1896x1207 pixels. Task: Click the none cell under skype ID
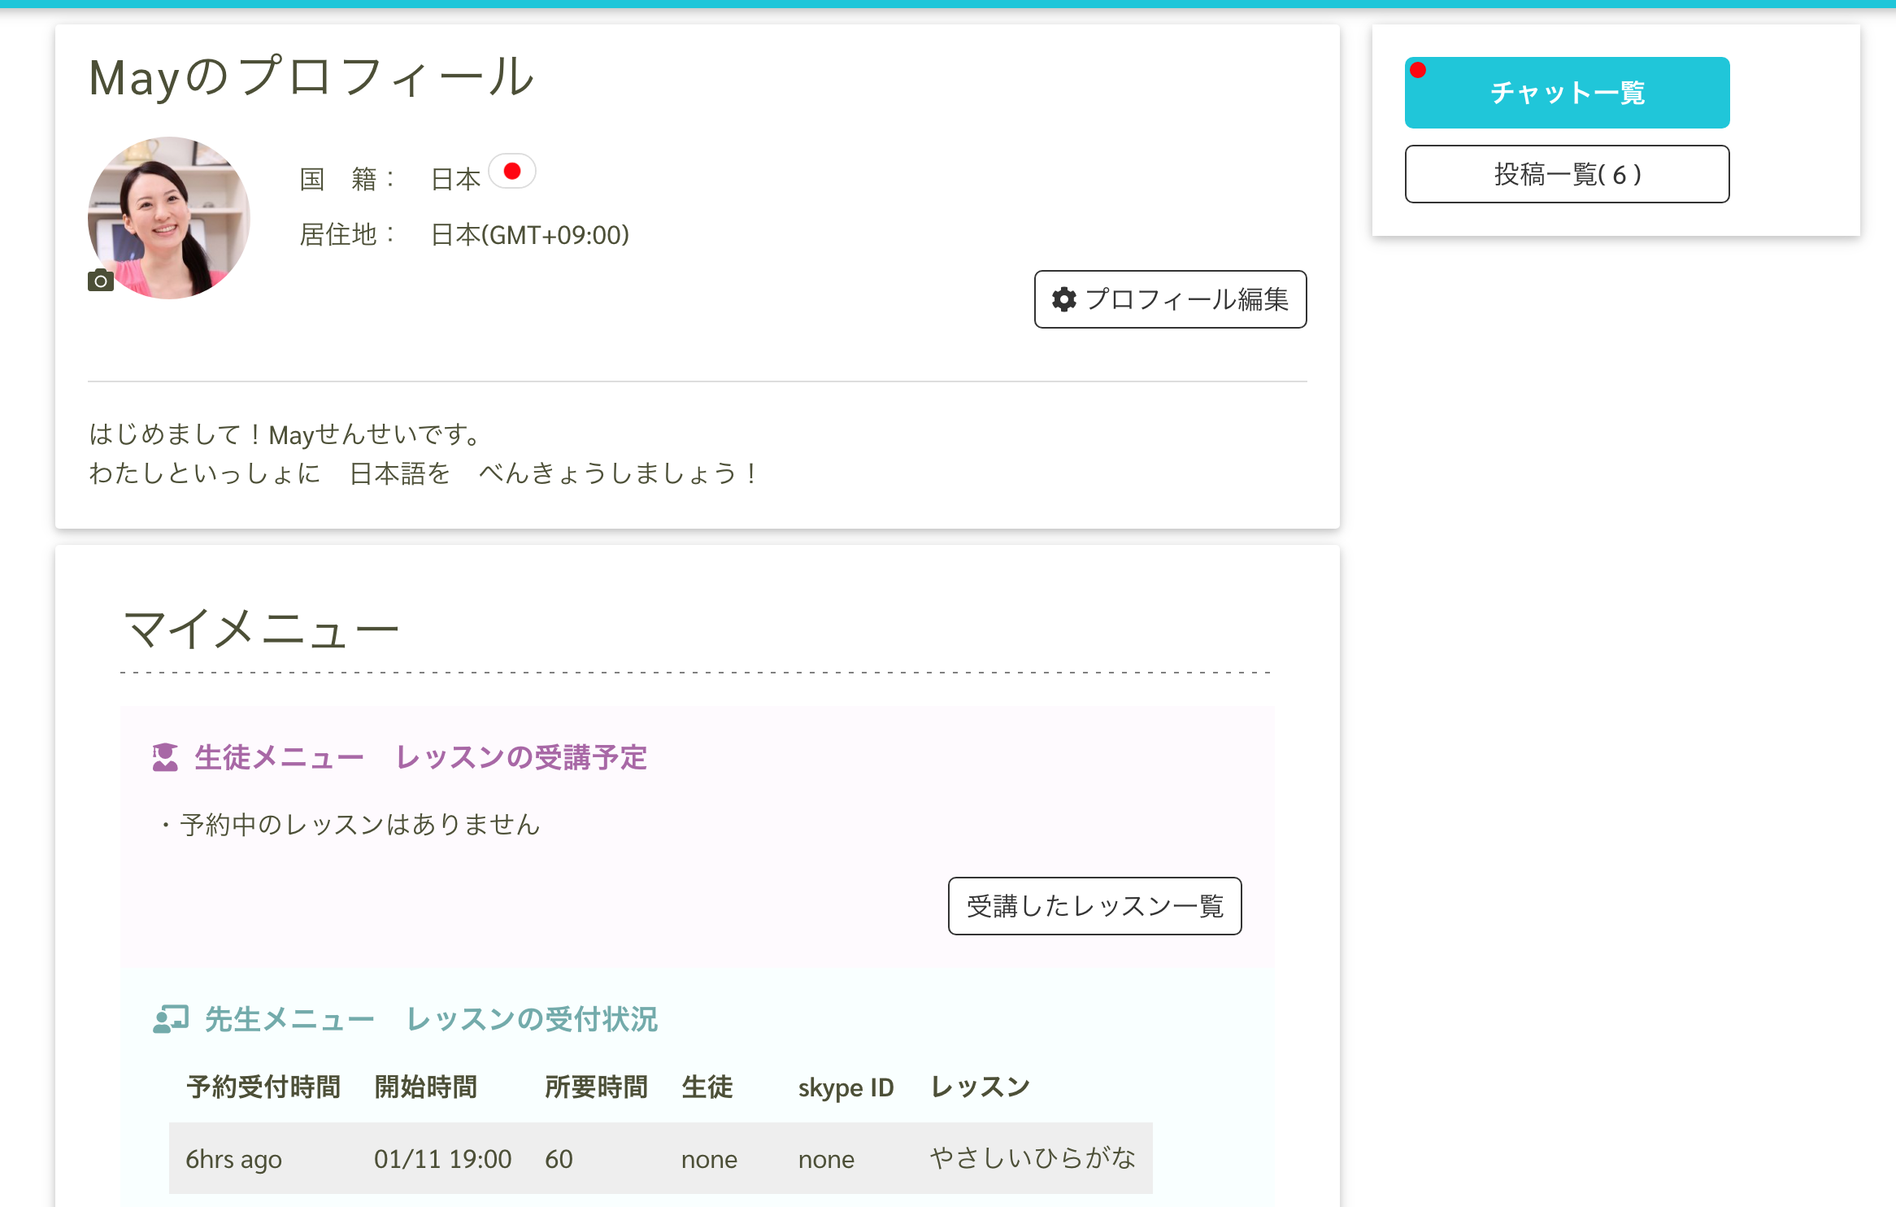(x=826, y=1159)
